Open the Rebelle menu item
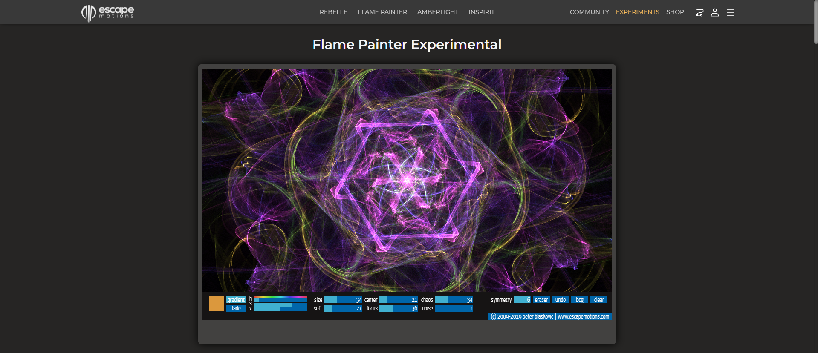The width and height of the screenshot is (818, 353). tap(333, 12)
